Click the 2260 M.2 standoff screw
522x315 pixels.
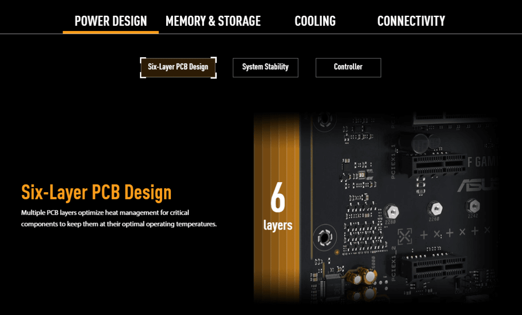pyautogui.click(x=435, y=208)
